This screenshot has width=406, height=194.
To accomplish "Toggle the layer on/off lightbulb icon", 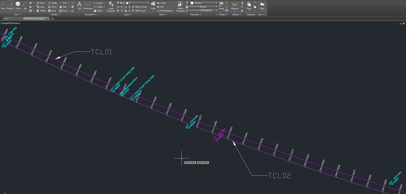I will (118, 3).
